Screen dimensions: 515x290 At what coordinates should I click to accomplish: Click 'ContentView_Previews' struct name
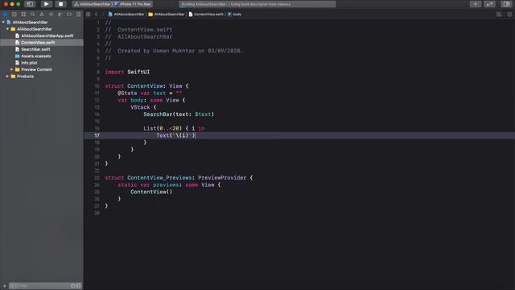[x=159, y=178]
